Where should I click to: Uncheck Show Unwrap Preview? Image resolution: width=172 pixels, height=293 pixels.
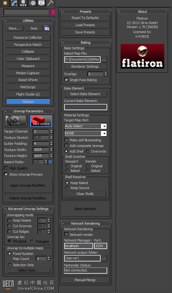6,174
